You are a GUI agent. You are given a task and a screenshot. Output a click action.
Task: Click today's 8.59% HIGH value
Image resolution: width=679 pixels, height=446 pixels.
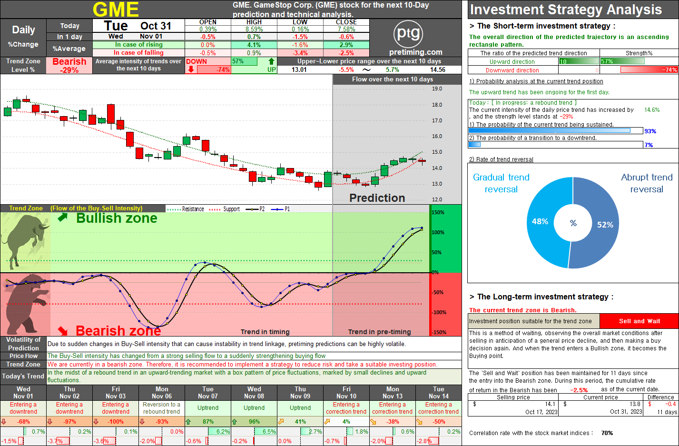(x=254, y=29)
